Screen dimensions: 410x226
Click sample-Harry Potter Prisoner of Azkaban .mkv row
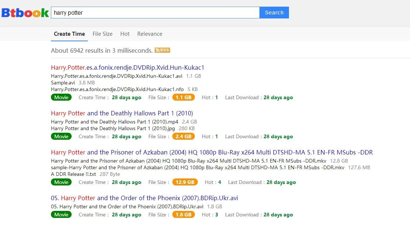210,167
